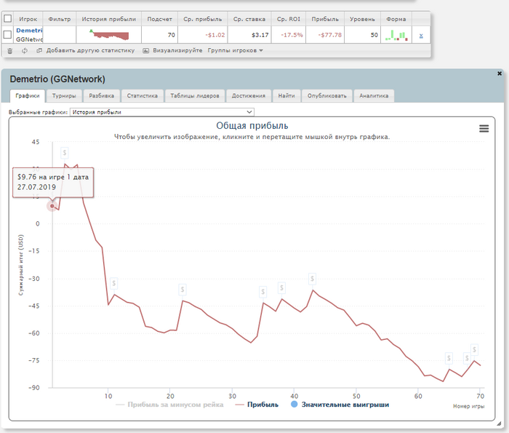Open the Аналитика tab
The height and width of the screenshot is (433, 509).
tap(374, 96)
